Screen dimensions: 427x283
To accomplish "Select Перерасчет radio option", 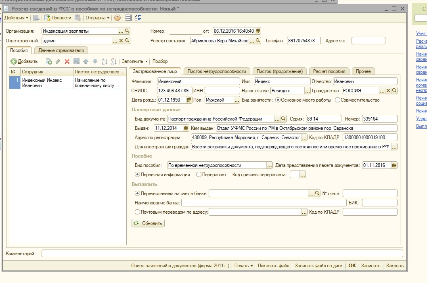I will tap(199, 175).
